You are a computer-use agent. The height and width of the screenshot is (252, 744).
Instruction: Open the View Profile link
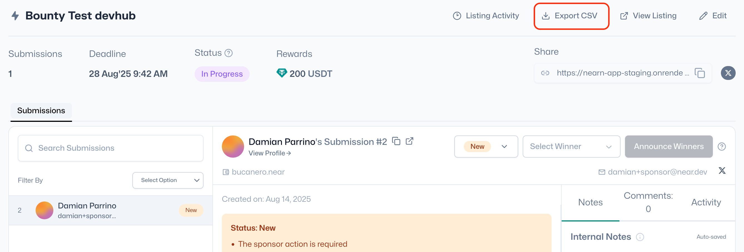(269, 153)
